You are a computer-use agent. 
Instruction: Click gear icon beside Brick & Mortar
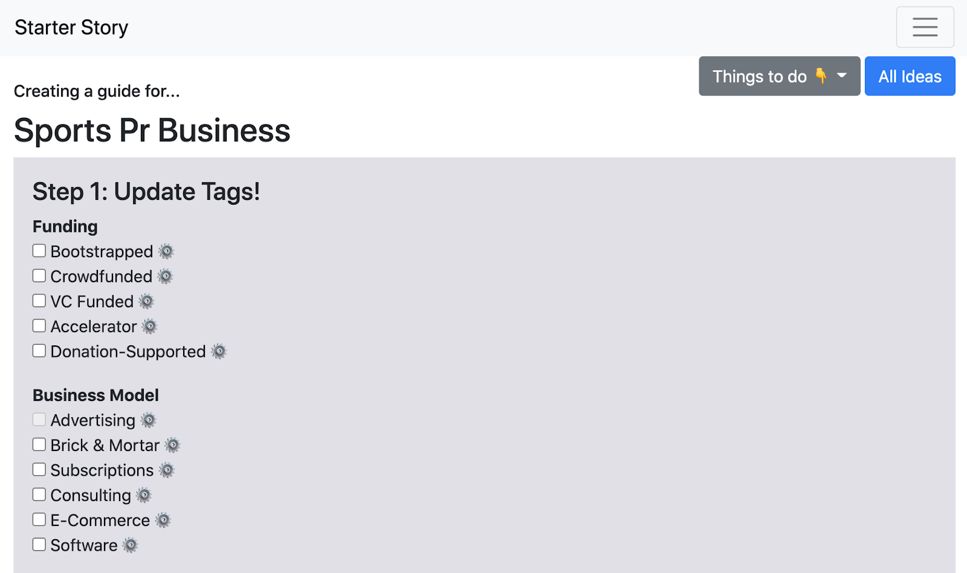click(173, 446)
